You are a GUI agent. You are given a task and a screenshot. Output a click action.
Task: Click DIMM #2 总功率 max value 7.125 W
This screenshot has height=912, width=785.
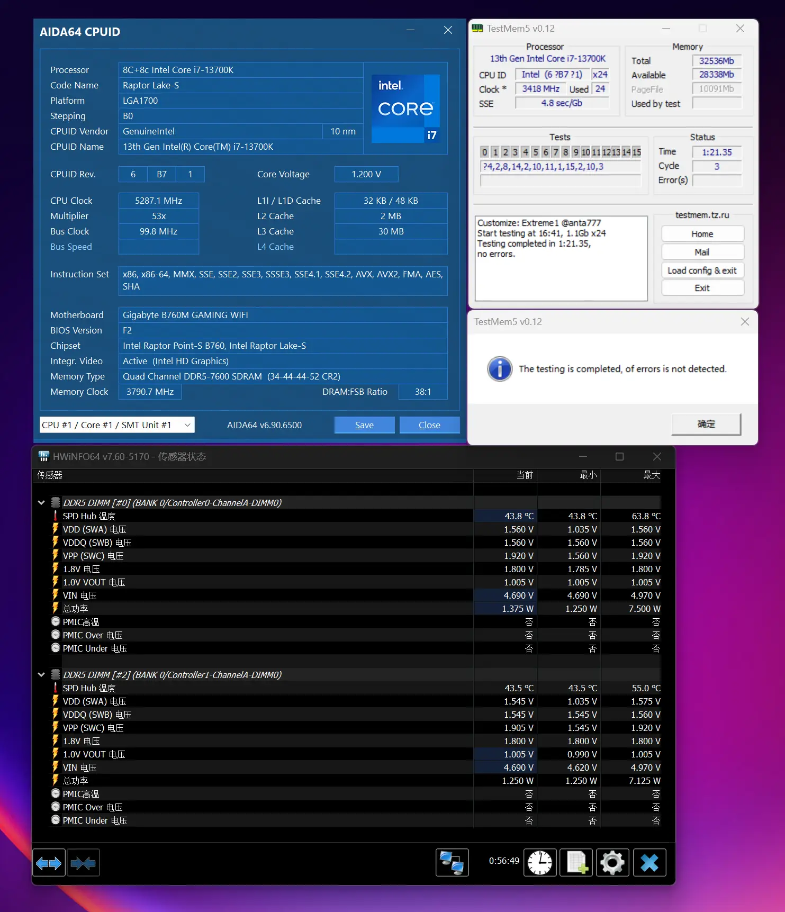pyautogui.click(x=645, y=780)
